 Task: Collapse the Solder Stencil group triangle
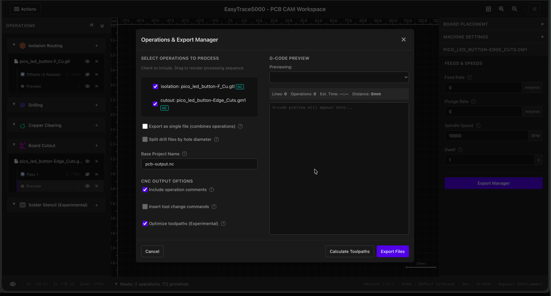coord(14,204)
